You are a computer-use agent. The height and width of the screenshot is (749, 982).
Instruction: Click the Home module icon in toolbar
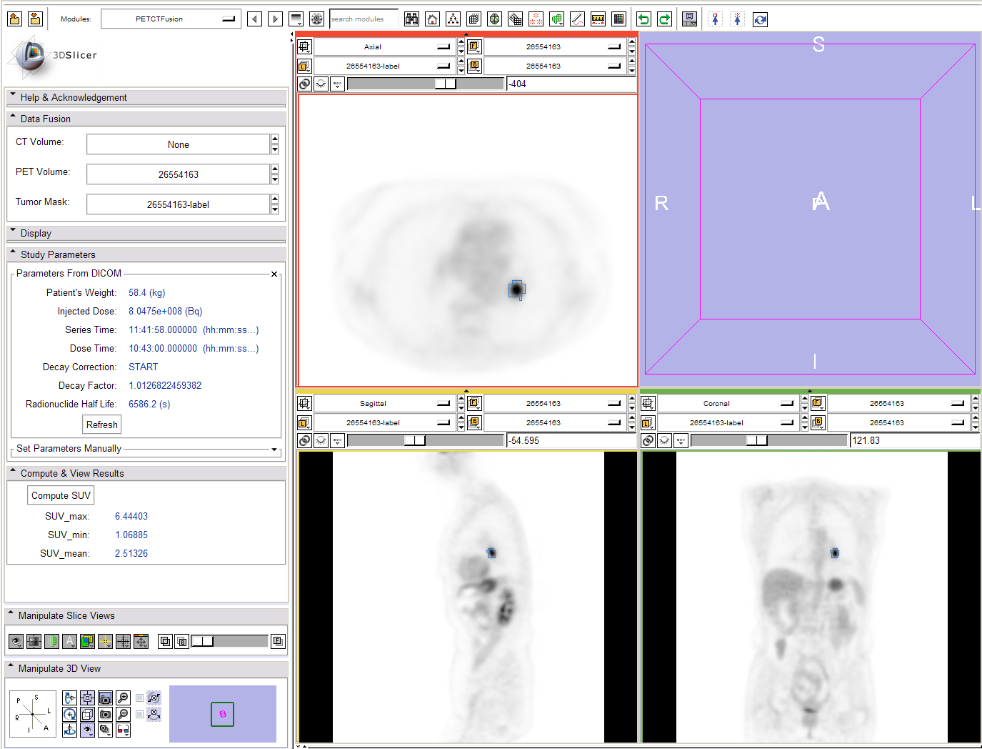pos(432,19)
